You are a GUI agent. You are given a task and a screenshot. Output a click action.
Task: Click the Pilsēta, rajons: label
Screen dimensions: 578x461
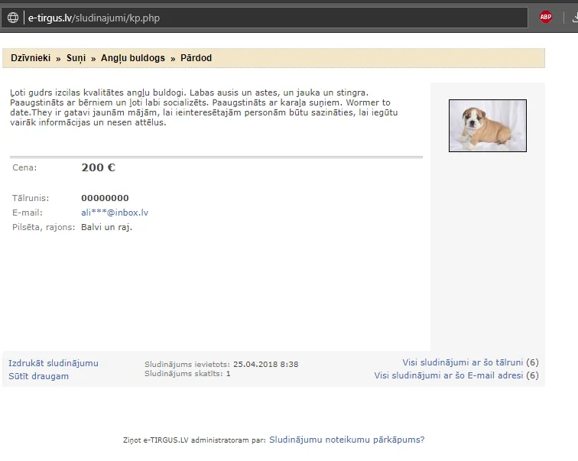tap(44, 227)
